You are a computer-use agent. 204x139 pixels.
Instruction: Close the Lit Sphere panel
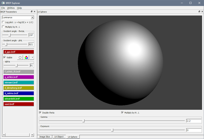pyautogui.click(x=202, y=12)
